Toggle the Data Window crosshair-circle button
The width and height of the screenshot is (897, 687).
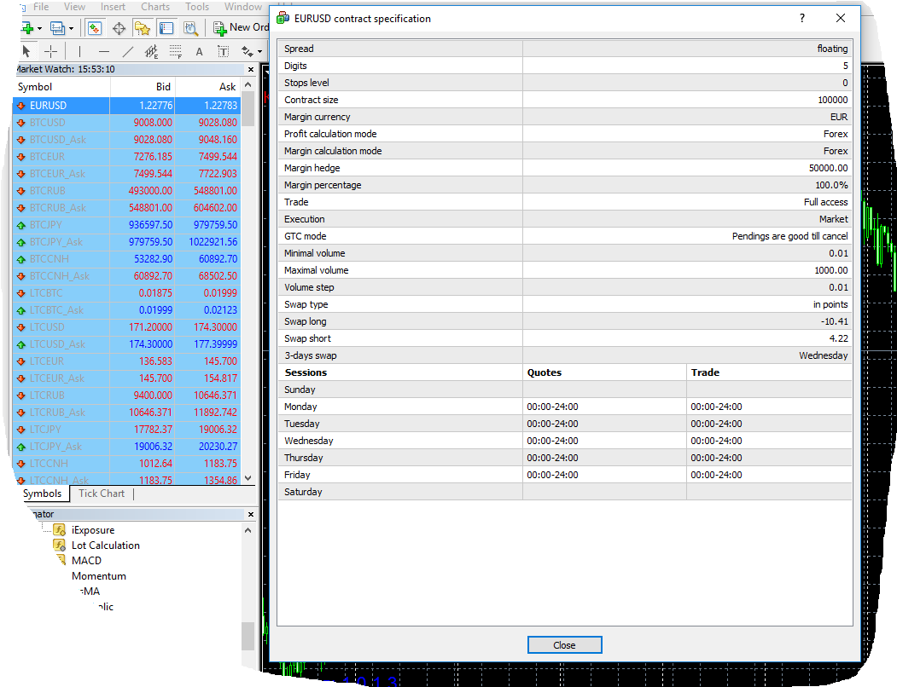point(119,28)
